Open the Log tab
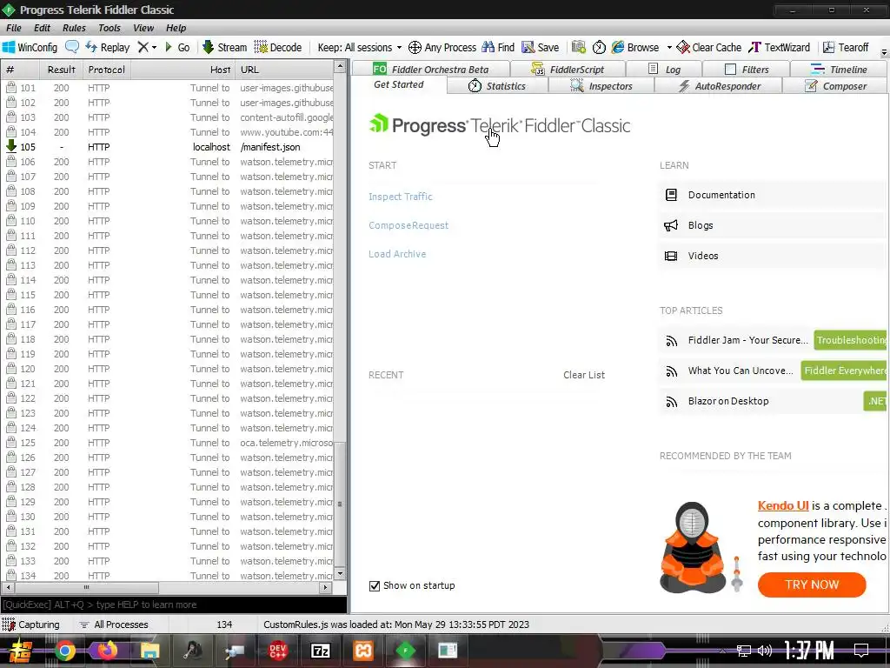 click(x=664, y=69)
